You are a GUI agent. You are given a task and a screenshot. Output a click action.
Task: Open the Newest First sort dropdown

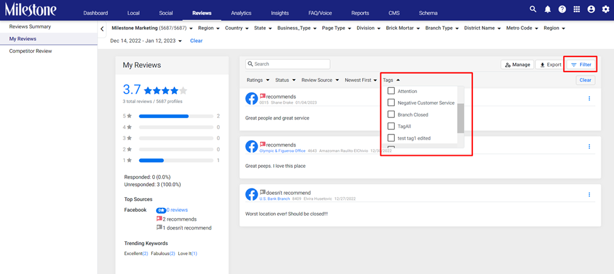point(361,80)
